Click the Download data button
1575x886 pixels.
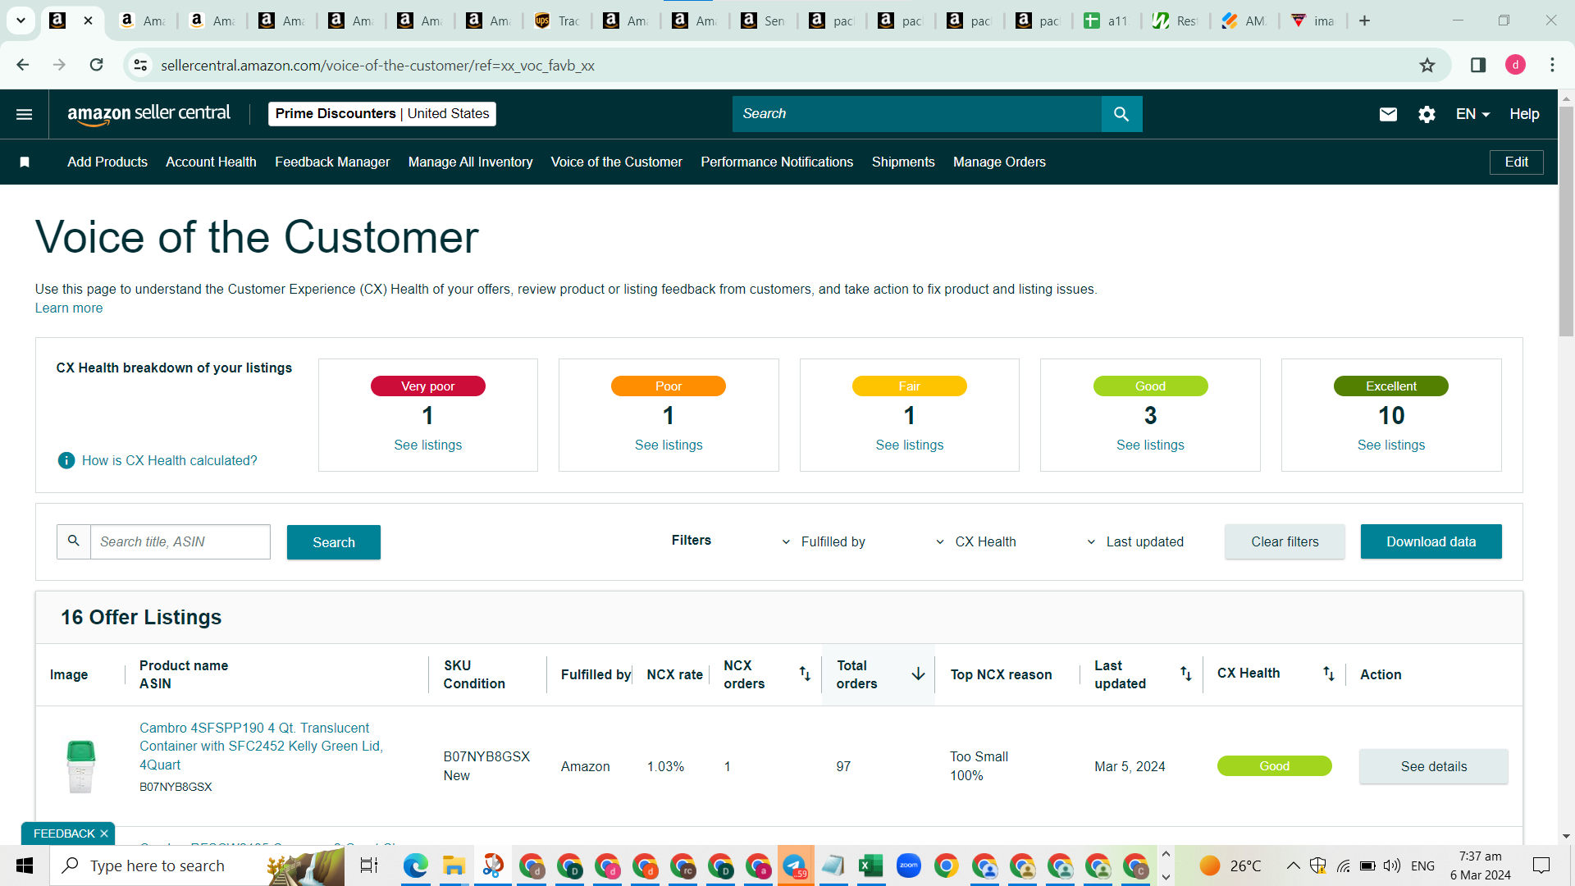[1431, 541]
